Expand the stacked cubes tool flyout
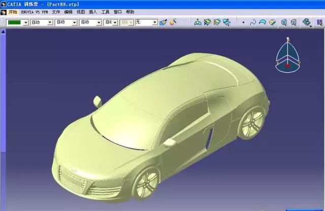325x211 pixels. (311, 25)
